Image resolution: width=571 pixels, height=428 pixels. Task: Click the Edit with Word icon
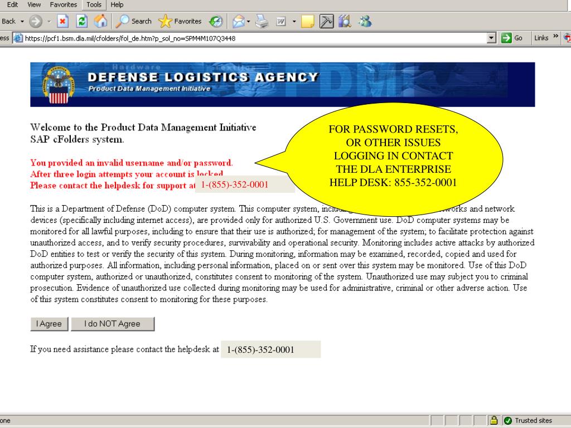[281, 22]
